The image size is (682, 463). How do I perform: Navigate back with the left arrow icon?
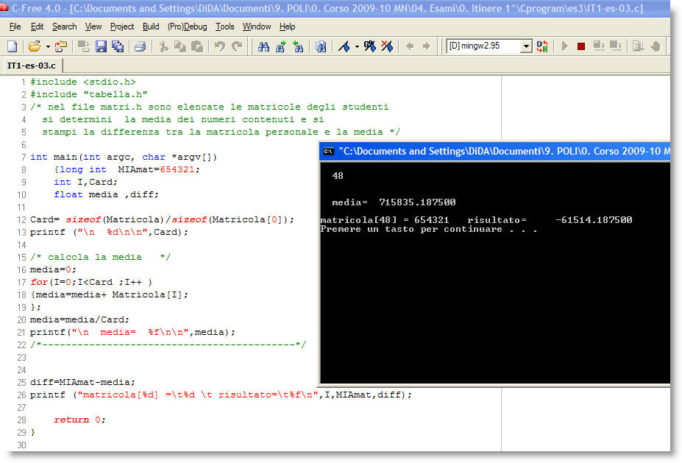tap(410, 46)
